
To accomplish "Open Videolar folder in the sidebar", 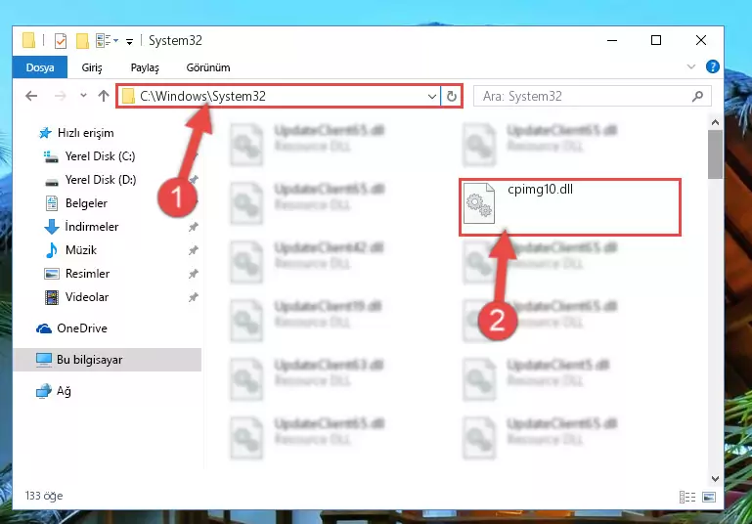I will click(86, 297).
